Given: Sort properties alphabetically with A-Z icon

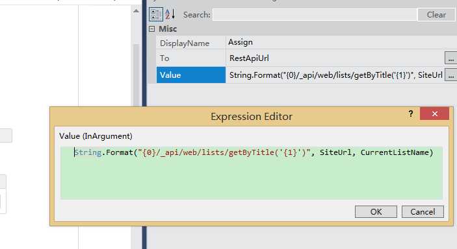Looking at the screenshot, I should click(x=170, y=14).
